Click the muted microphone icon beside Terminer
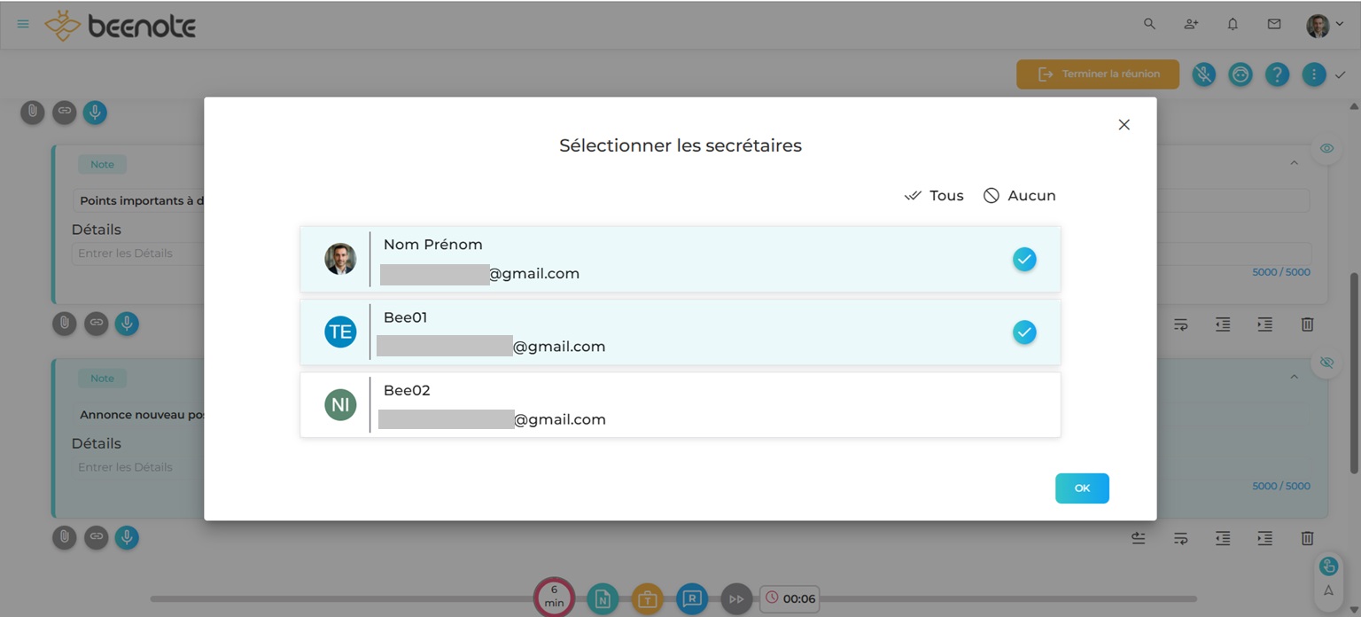This screenshot has width=1361, height=617. pyautogui.click(x=1203, y=74)
